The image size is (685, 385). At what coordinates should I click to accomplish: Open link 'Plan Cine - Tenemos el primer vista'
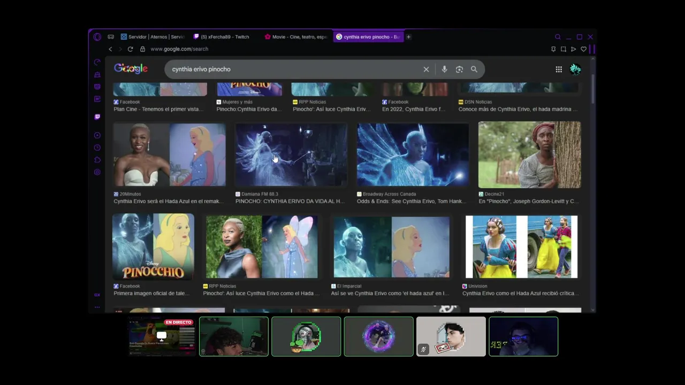click(x=158, y=109)
